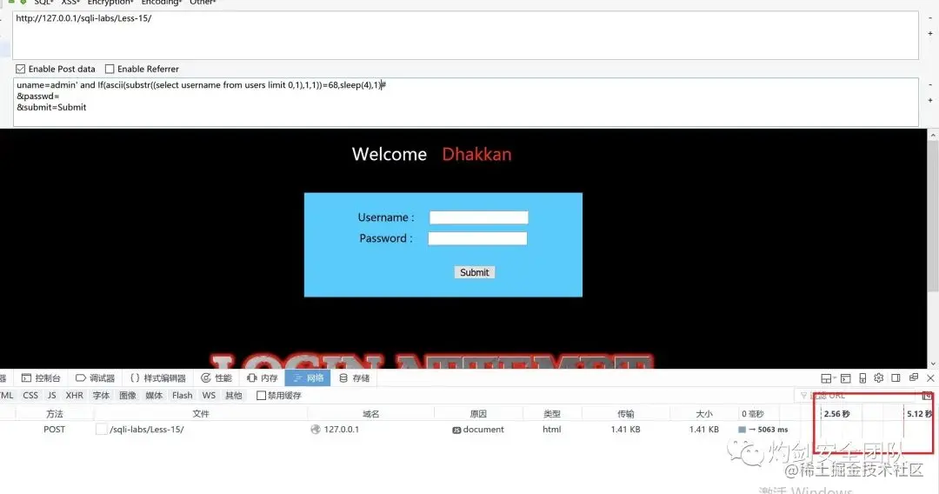Click file icon beside /sqli-labs/Less-15/
This screenshot has height=494, width=939.
coord(101,430)
